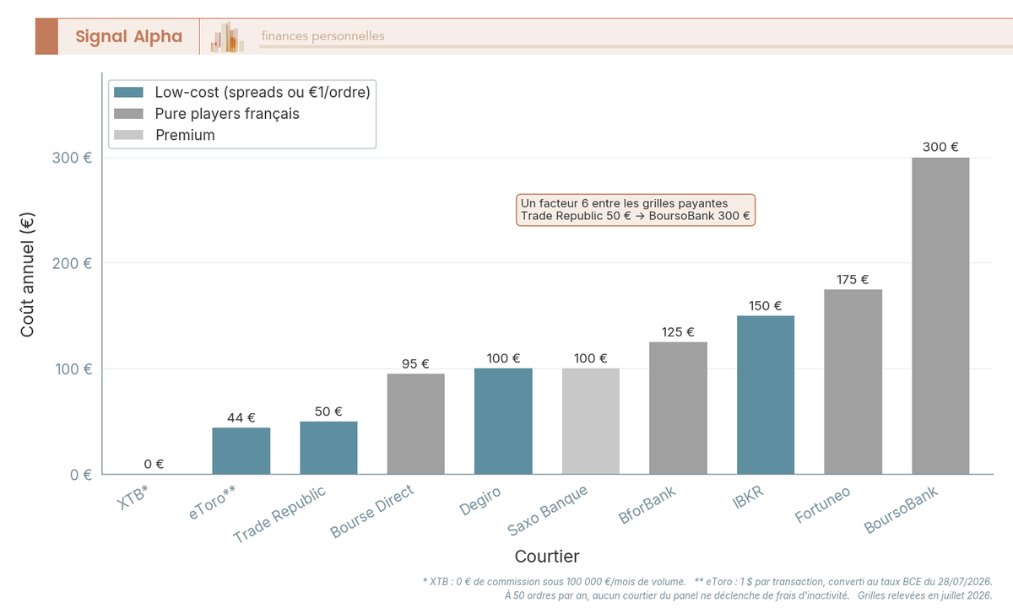
Task: Select legend label 'Low-cost (spreads ou €1/ordre)'
Action: [x=263, y=92]
